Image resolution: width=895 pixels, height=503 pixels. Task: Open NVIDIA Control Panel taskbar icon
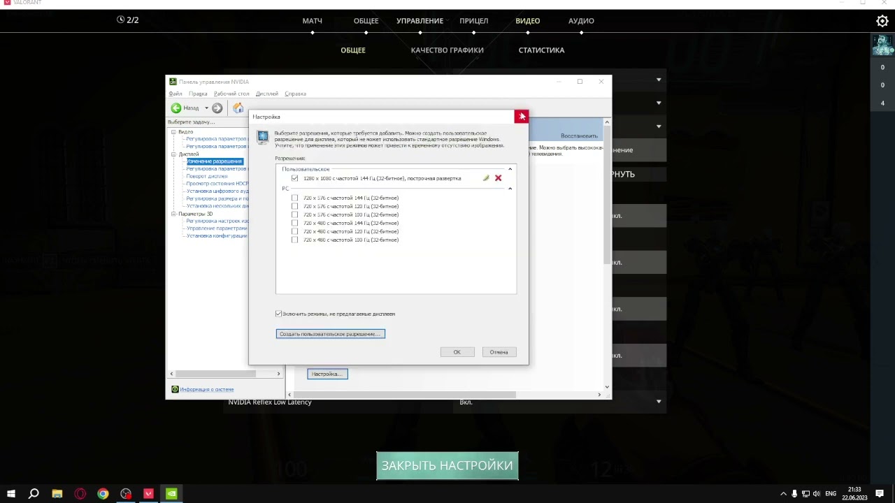coord(171,494)
